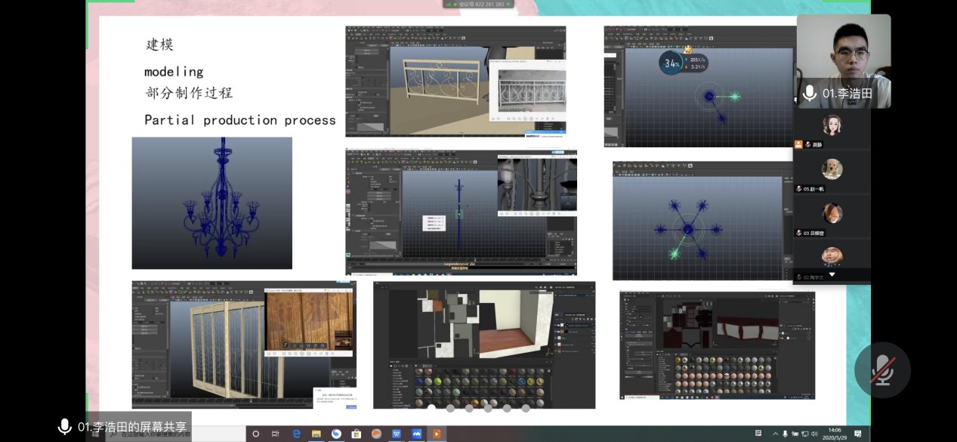Open the notification center icon
This screenshot has height=442, width=957.
click(857, 434)
